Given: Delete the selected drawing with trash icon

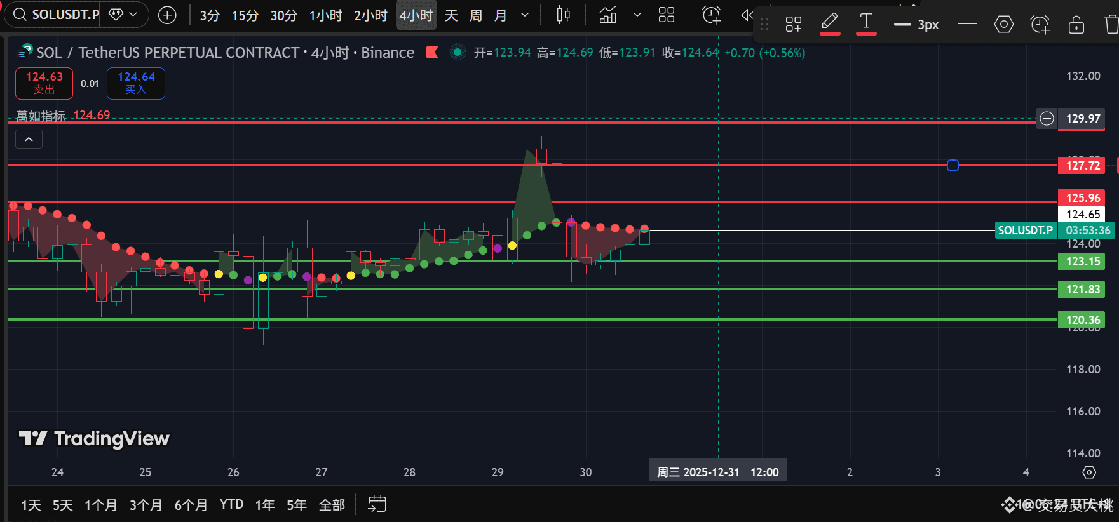Looking at the screenshot, I should tap(1111, 25).
